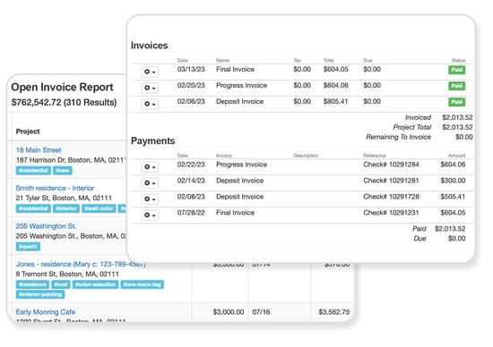The image size is (493, 347).
Task: Open gear menu for 07/28/22 Final Invoice payment
Action: click(150, 216)
